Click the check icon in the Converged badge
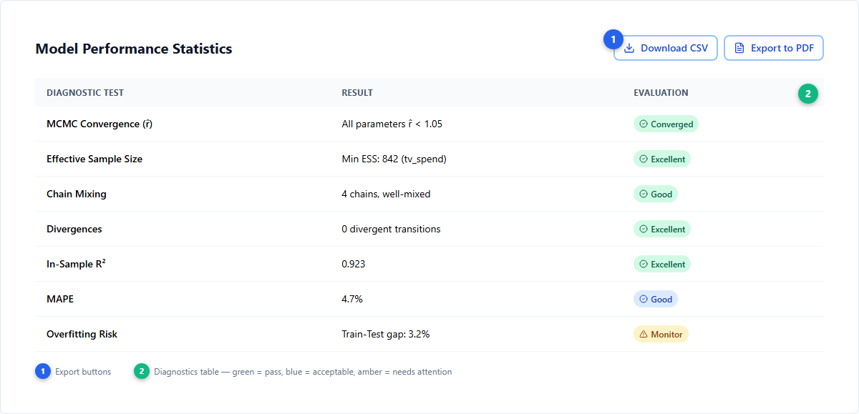 (x=644, y=124)
